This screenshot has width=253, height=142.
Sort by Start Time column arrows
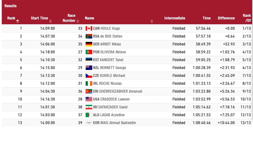pos(50,21)
